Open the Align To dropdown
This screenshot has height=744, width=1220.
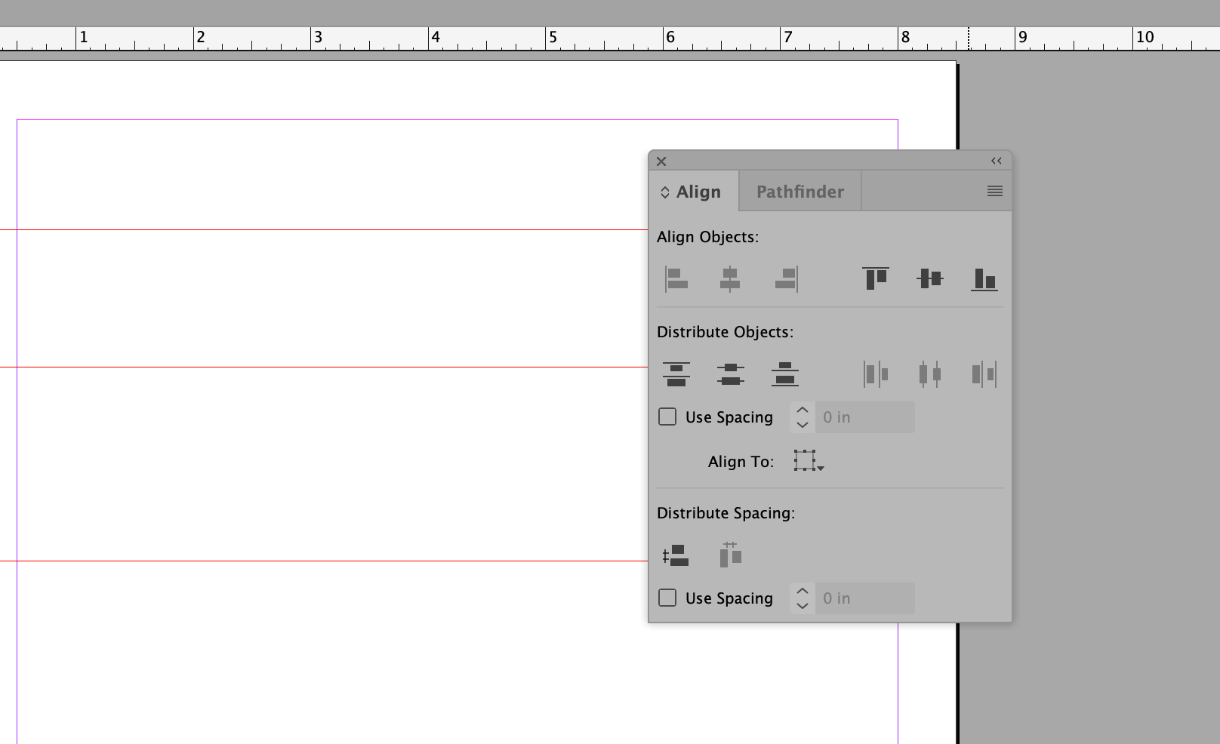tap(808, 461)
